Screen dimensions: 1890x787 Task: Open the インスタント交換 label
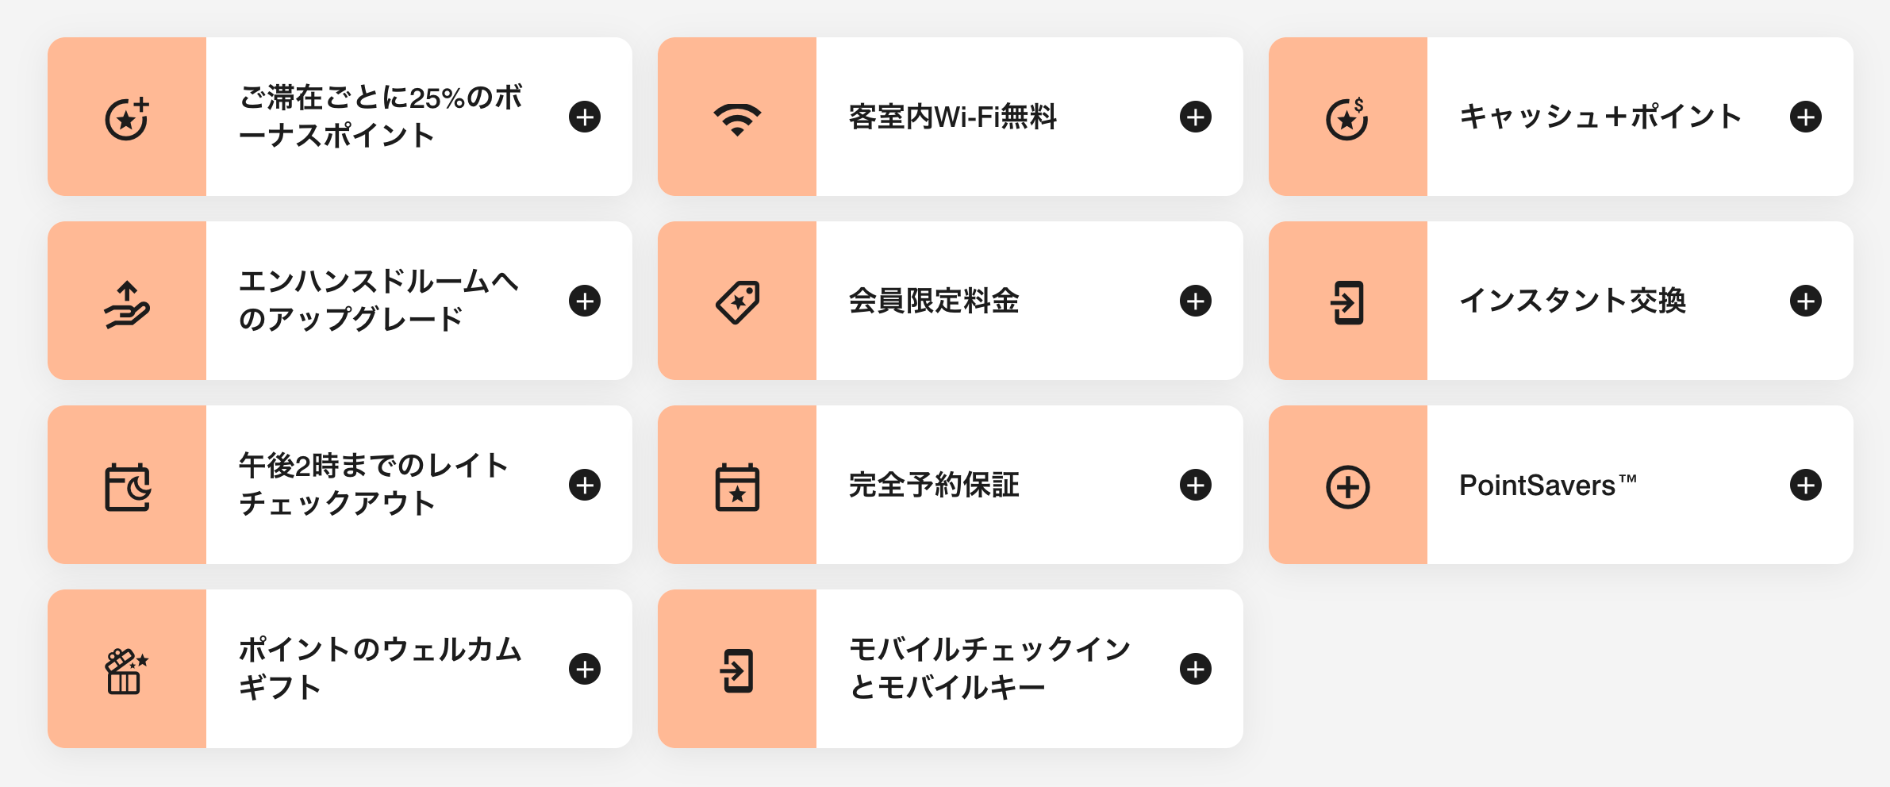pyautogui.click(x=1573, y=301)
